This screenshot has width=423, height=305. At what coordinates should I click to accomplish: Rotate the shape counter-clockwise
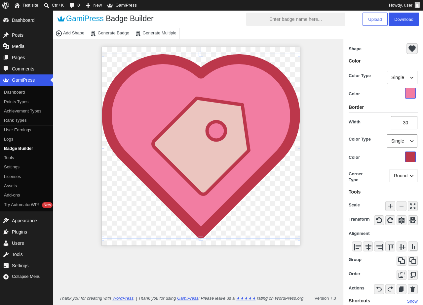pos(379,220)
